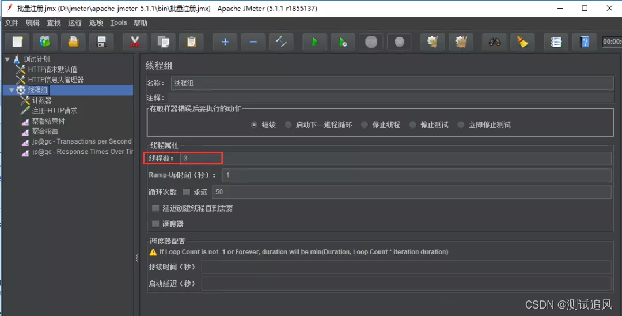Expand all nodes with the plus icon
The image size is (622, 316).
click(x=225, y=42)
